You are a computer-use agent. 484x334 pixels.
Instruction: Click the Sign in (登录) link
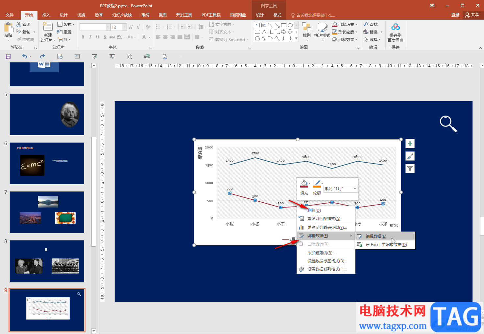[455, 15]
